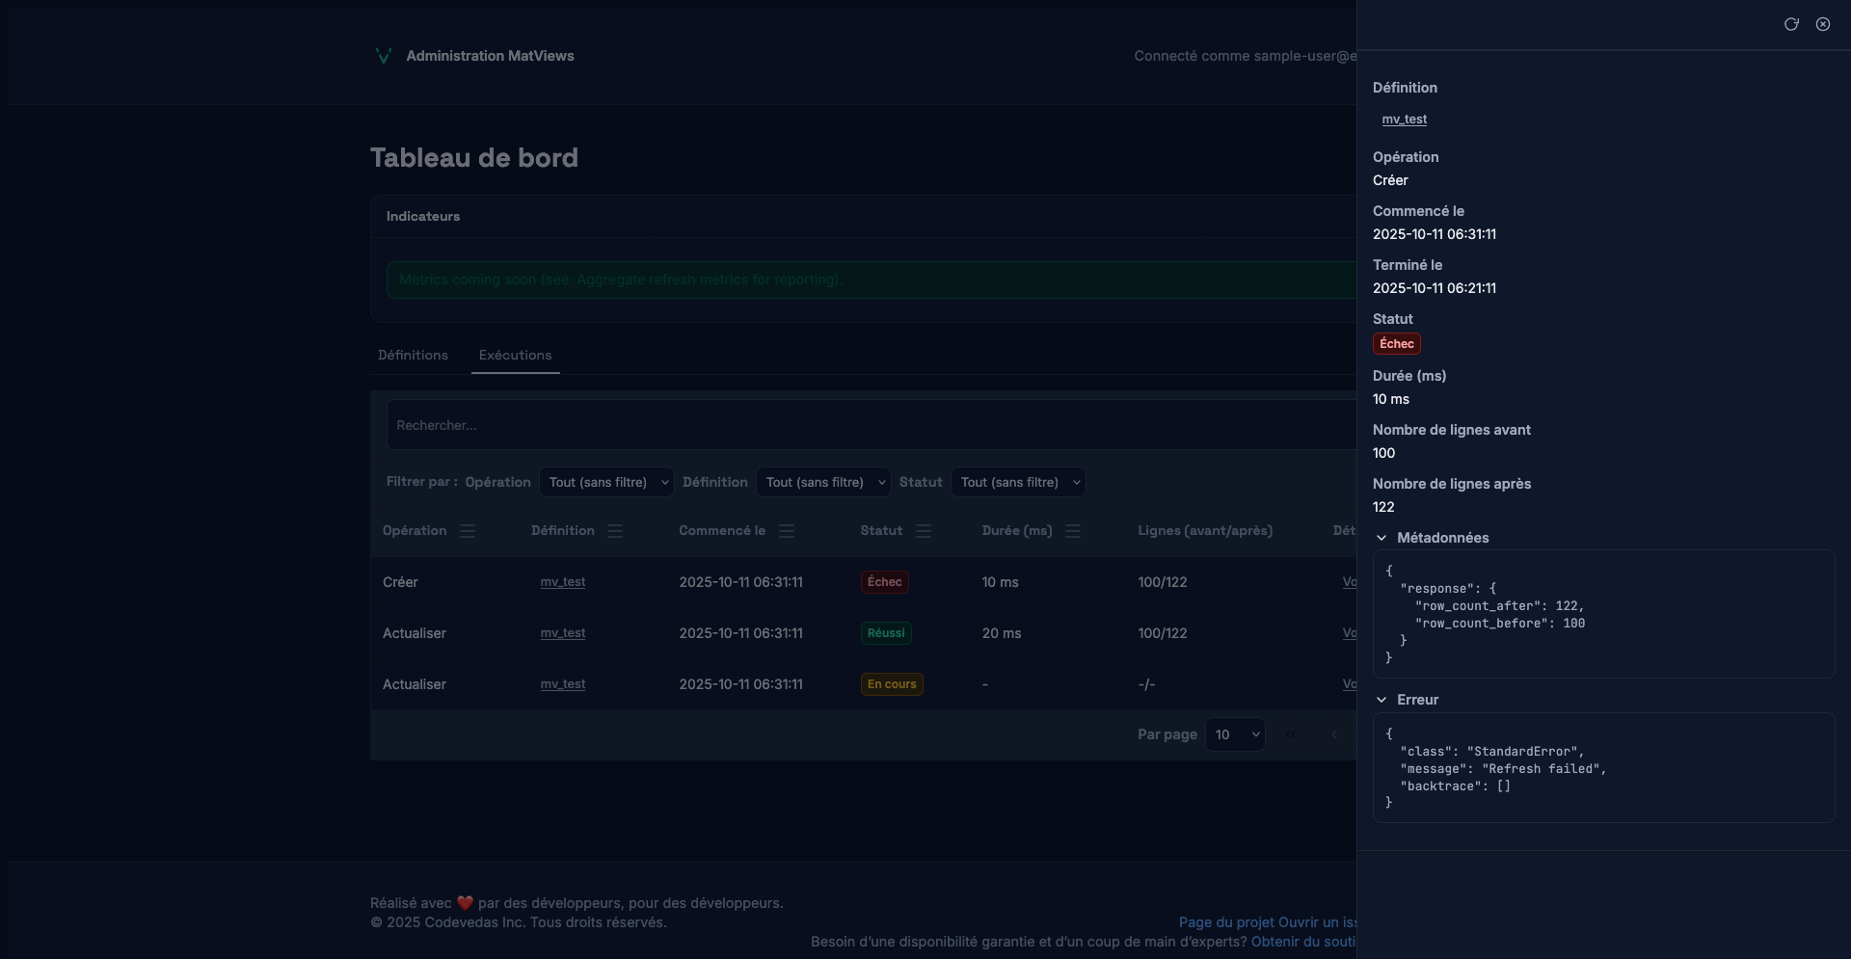Screen dimensions: 1851x959
Task: Select the Exécutions tab
Action: click(x=515, y=356)
